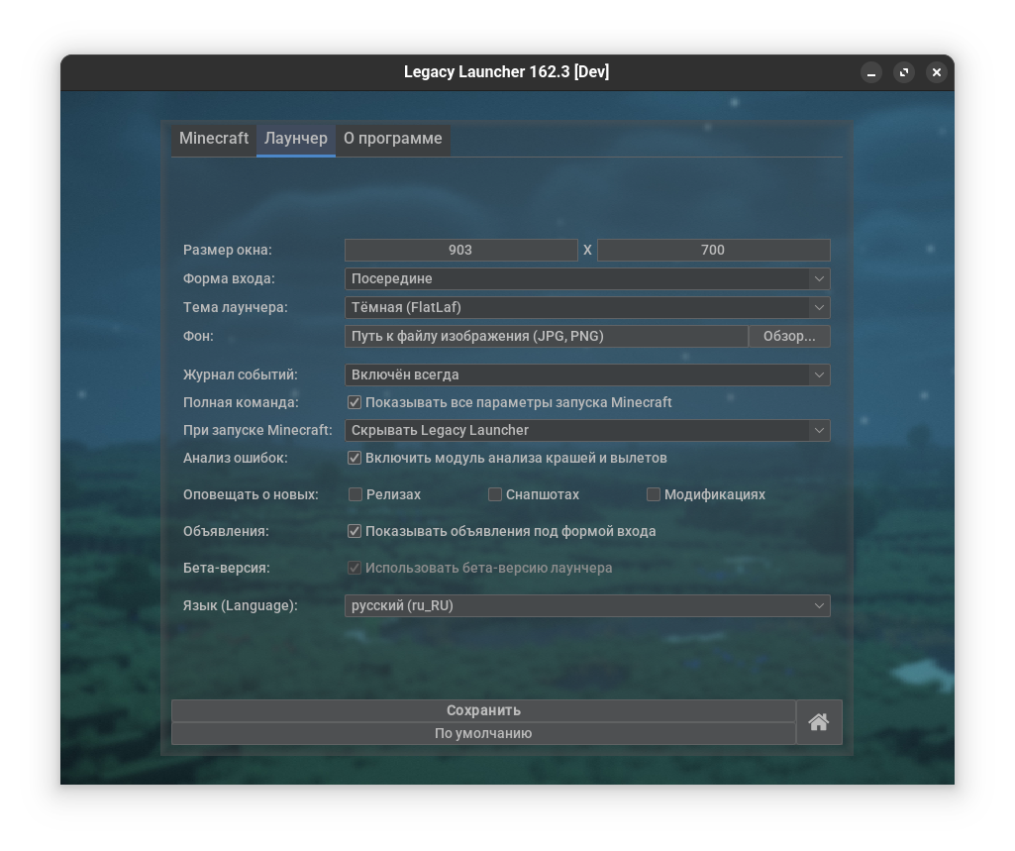This screenshot has width=1015, height=851.
Task: Open the Язык (Language) dropdown
Action: click(x=587, y=606)
